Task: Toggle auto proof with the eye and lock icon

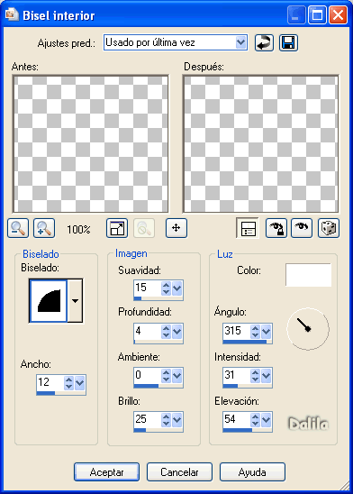Action: tap(276, 228)
